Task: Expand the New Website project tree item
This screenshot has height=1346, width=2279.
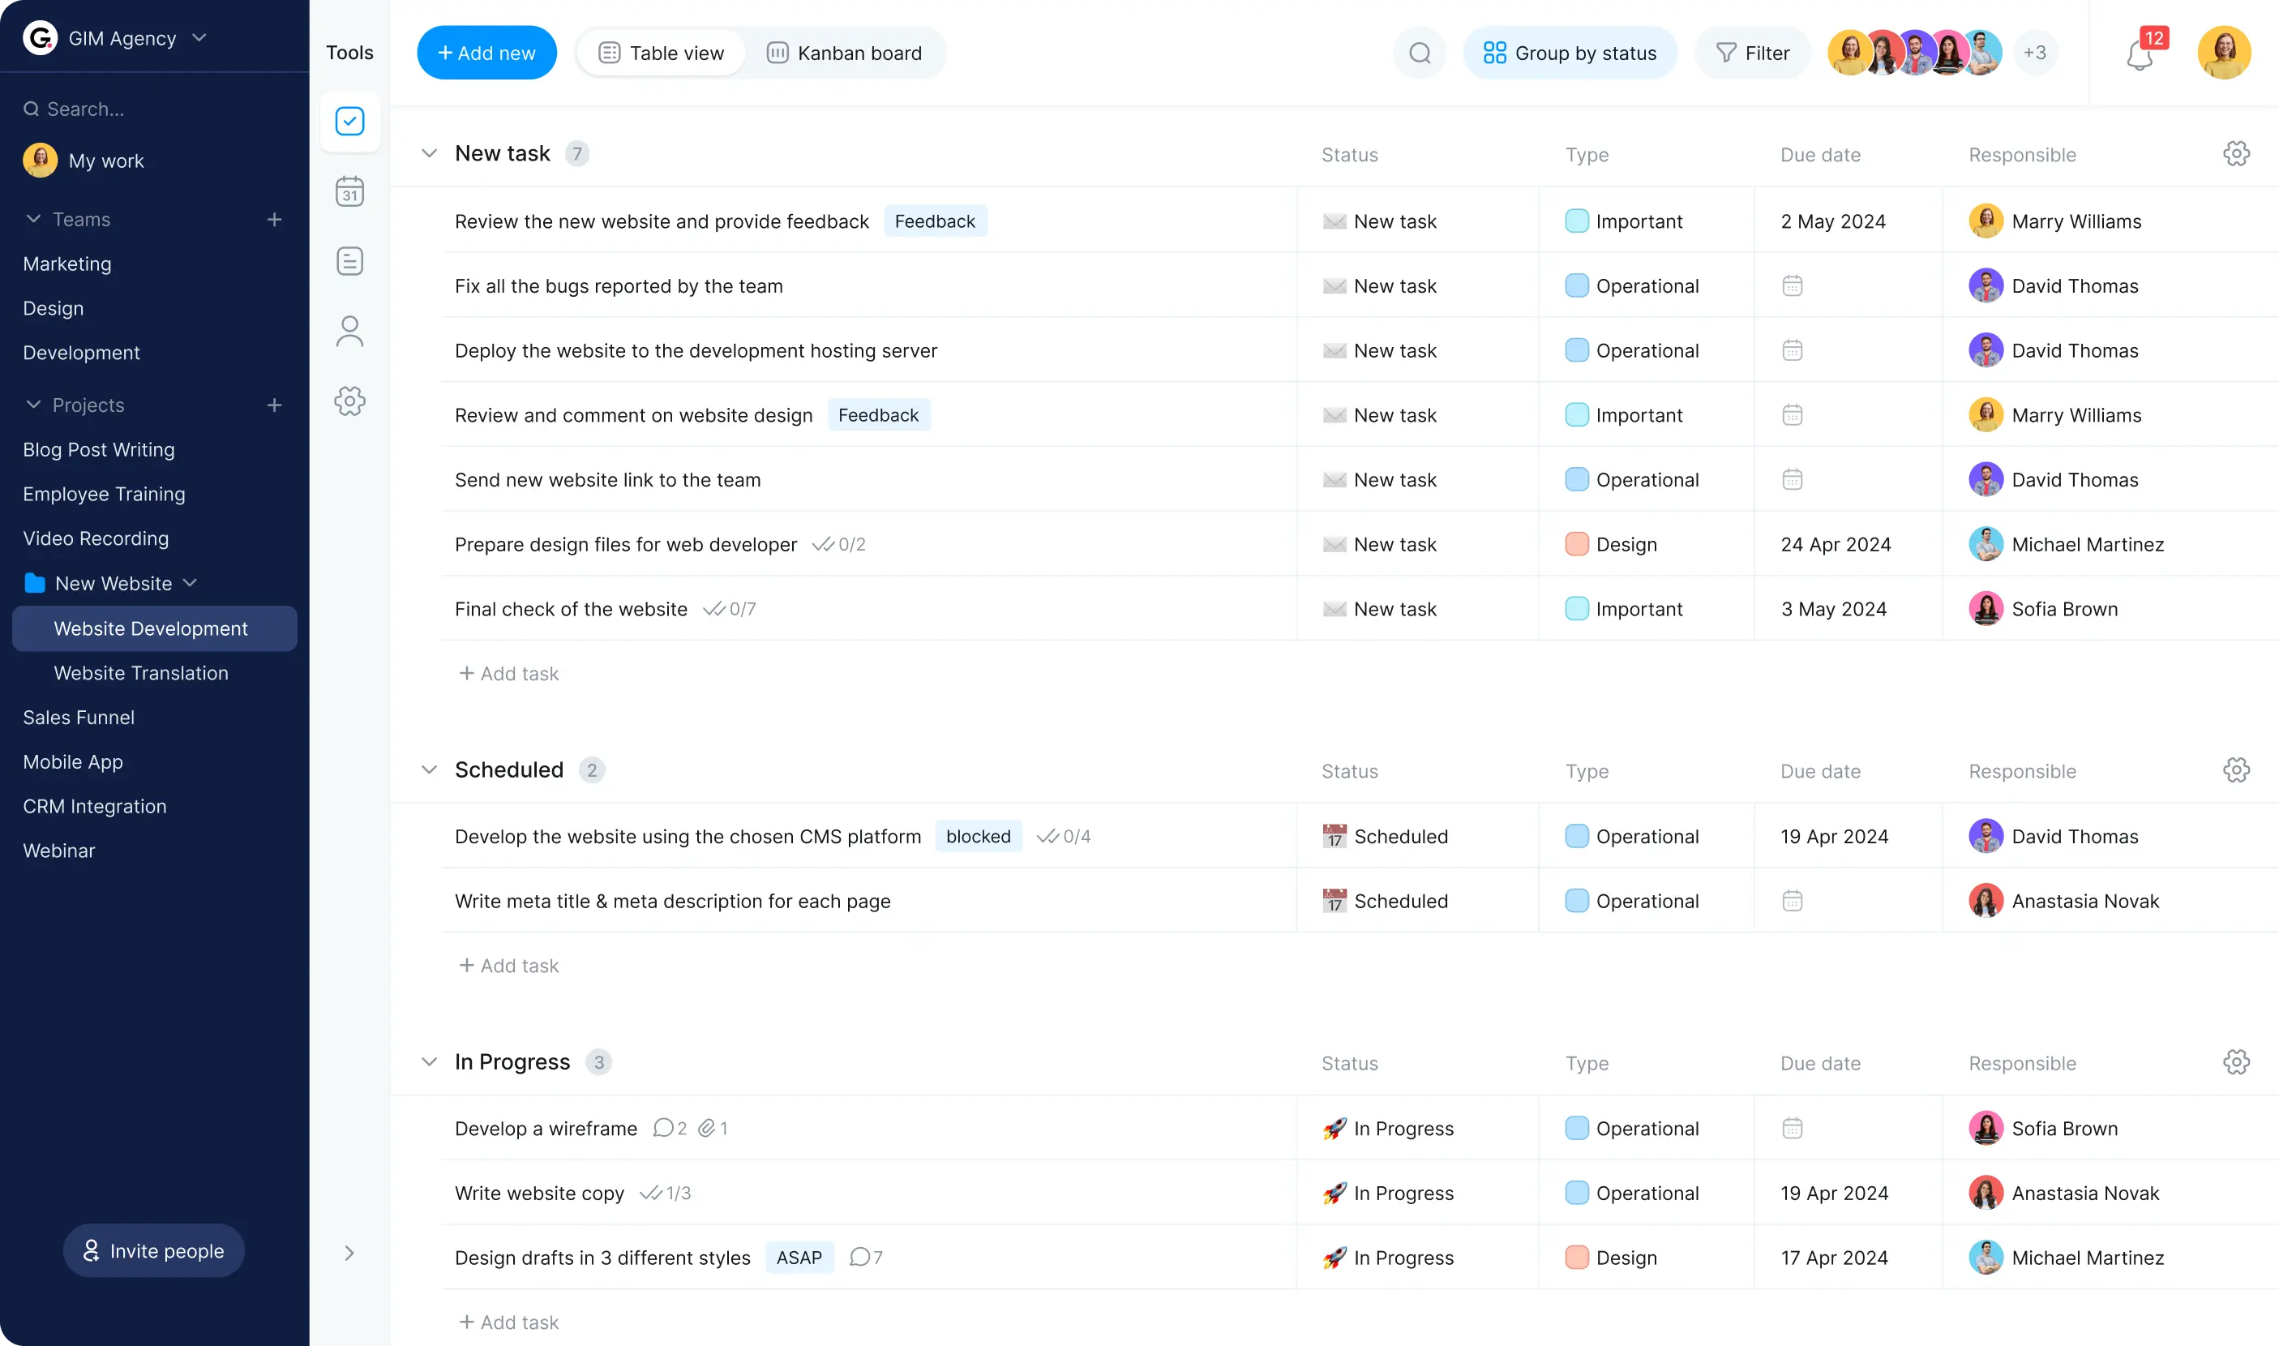Action: (x=191, y=581)
